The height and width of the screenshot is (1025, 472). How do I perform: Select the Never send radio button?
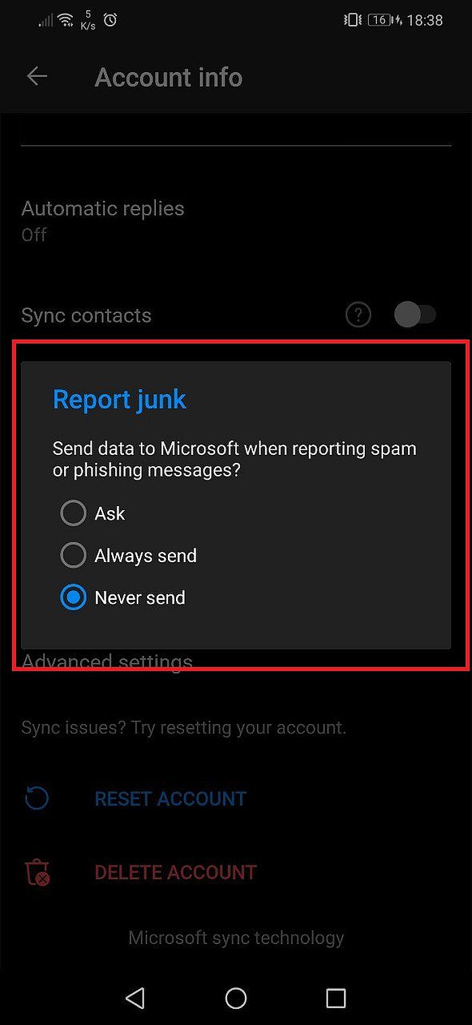(x=73, y=597)
